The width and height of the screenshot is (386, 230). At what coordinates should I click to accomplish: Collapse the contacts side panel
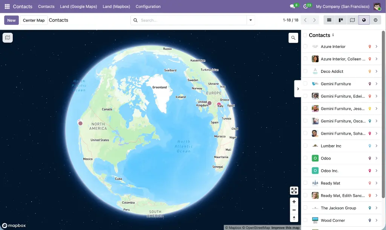pyautogui.click(x=298, y=89)
